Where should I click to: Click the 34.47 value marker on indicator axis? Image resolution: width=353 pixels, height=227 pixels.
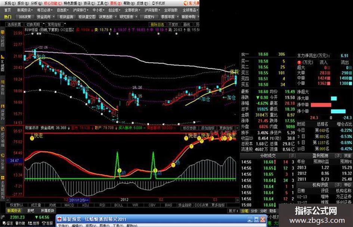(x=15, y=161)
